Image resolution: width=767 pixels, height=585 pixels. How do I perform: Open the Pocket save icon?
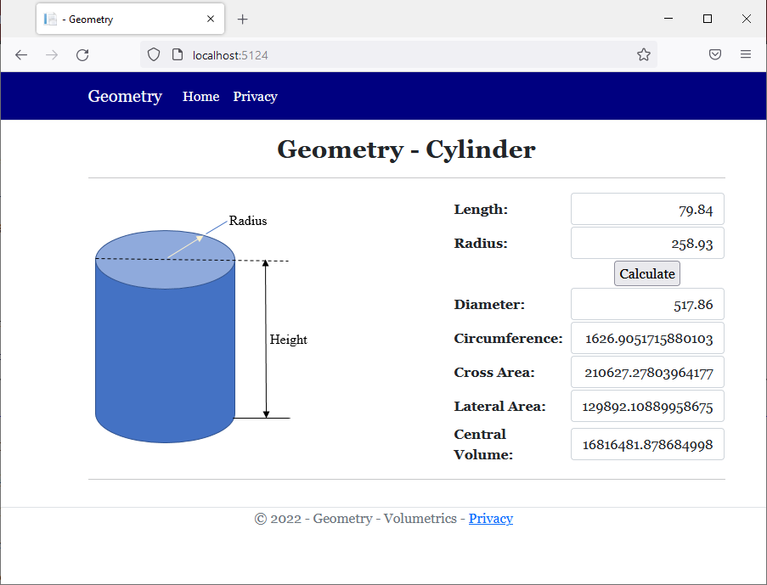(x=715, y=54)
